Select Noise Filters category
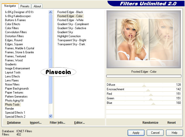Screen dimensions: 185x137 coord(12,84)
